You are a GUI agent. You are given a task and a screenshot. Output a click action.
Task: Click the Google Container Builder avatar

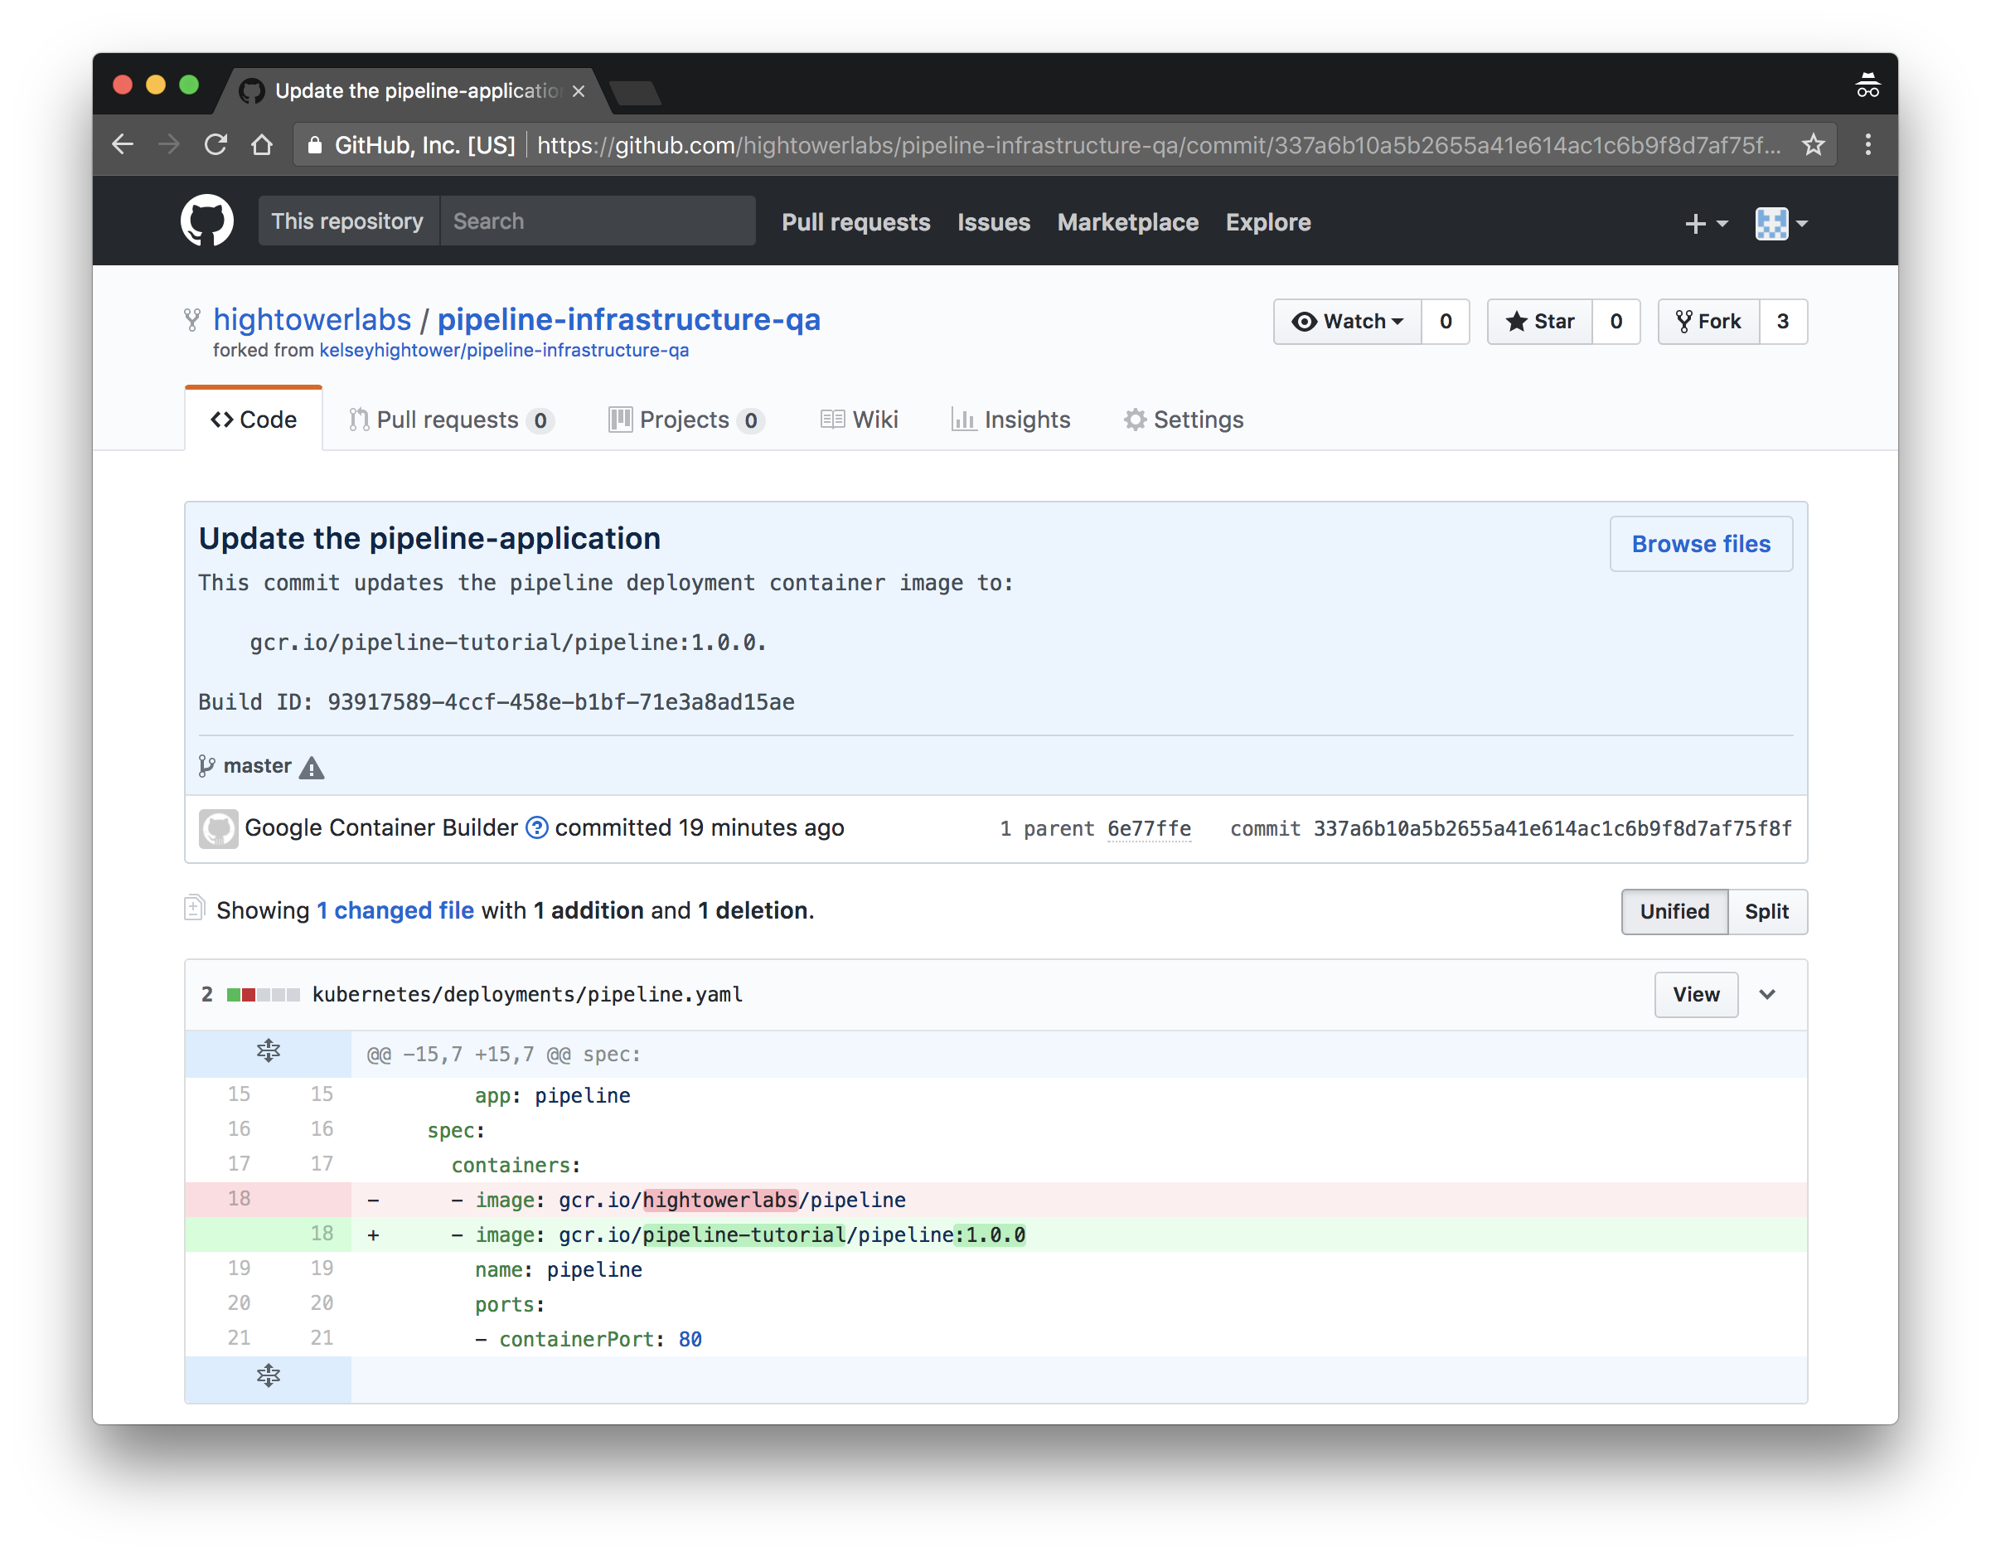click(219, 827)
